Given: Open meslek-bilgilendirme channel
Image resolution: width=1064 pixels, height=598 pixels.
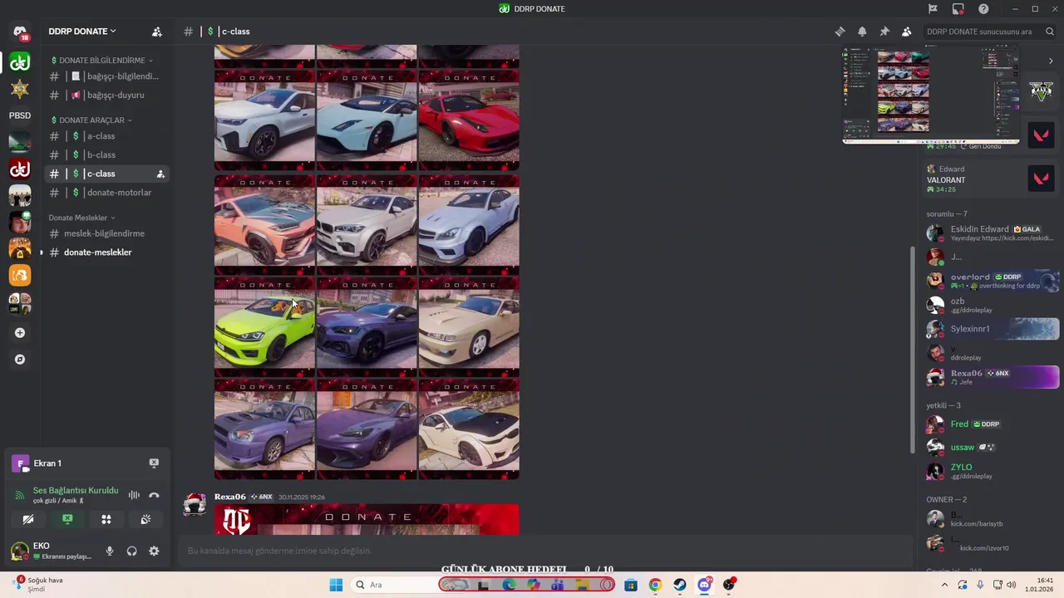Looking at the screenshot, I should (106, 233).
